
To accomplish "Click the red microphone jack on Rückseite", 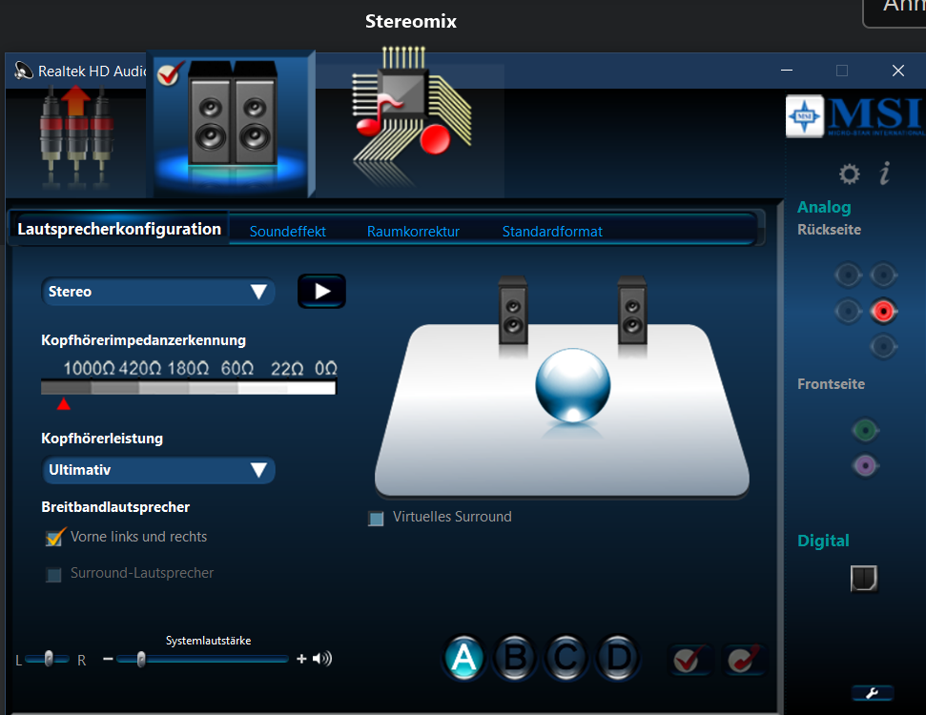I will tap(883, 310).
